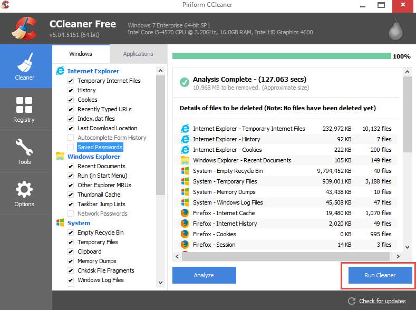Select the Windows Explorer category heading

[94, 157]
